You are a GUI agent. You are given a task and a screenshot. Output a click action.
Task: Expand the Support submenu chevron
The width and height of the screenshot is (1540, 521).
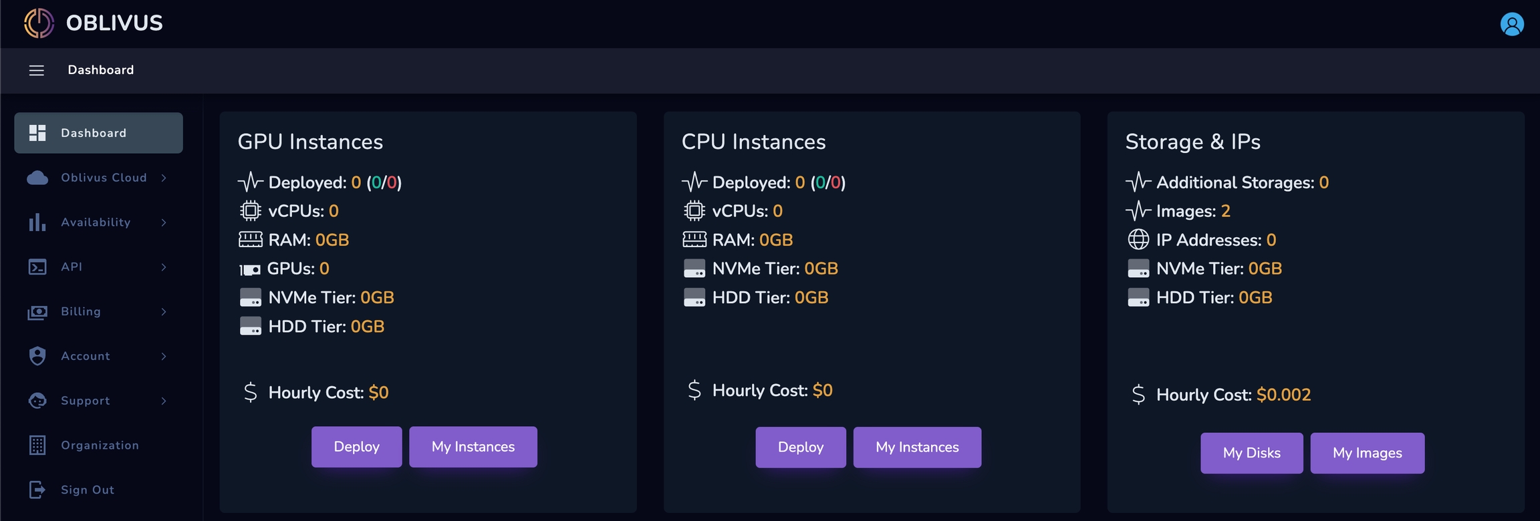pos(164,401)
